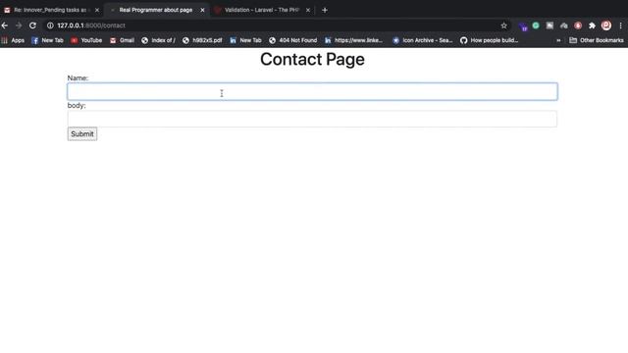
Task: Go back to the previous page
Action: point(5,25)
